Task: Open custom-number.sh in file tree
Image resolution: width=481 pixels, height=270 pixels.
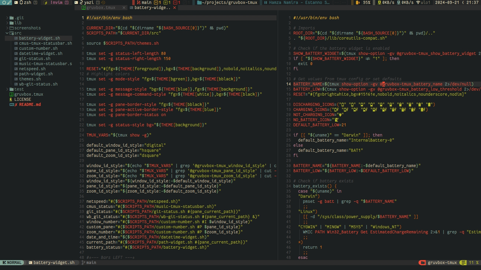Action: (38, 48)
